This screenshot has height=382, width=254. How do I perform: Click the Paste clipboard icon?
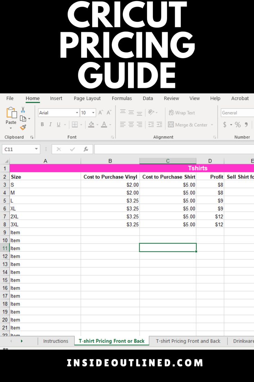click(11, 113)
